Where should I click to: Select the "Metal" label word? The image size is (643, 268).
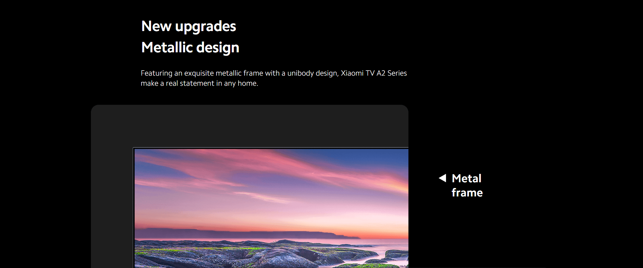click(x=466, y=178)
